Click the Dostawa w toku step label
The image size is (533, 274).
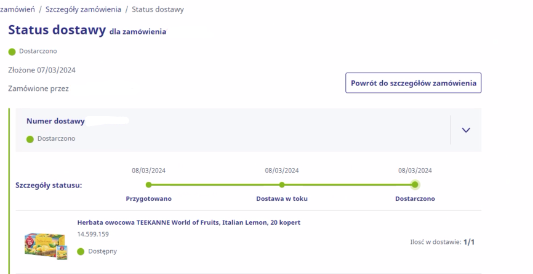(282, 198)
